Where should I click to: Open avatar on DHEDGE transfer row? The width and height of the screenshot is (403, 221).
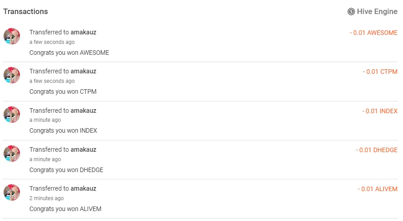click(12, 154)
